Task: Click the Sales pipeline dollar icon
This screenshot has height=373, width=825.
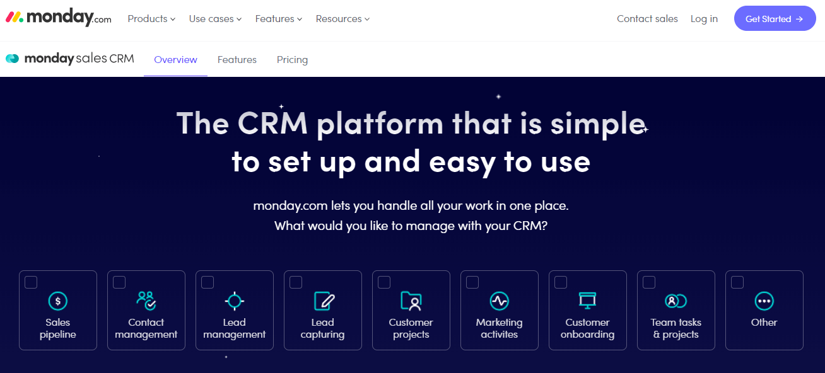Action: point(58,301)
